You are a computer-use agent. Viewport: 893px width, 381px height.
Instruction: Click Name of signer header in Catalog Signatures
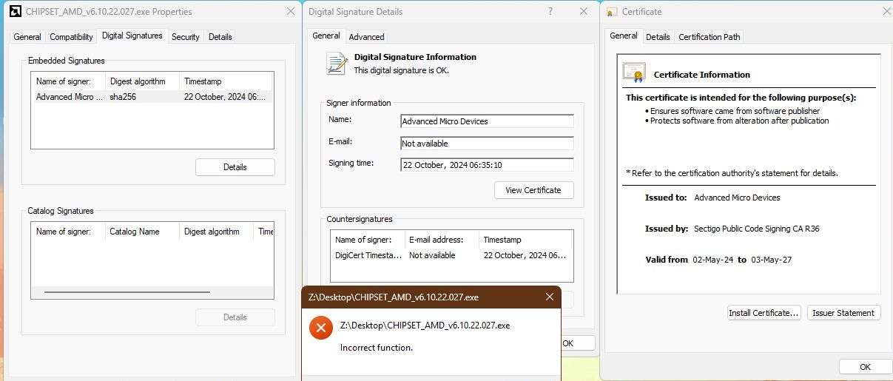(68, 232)
